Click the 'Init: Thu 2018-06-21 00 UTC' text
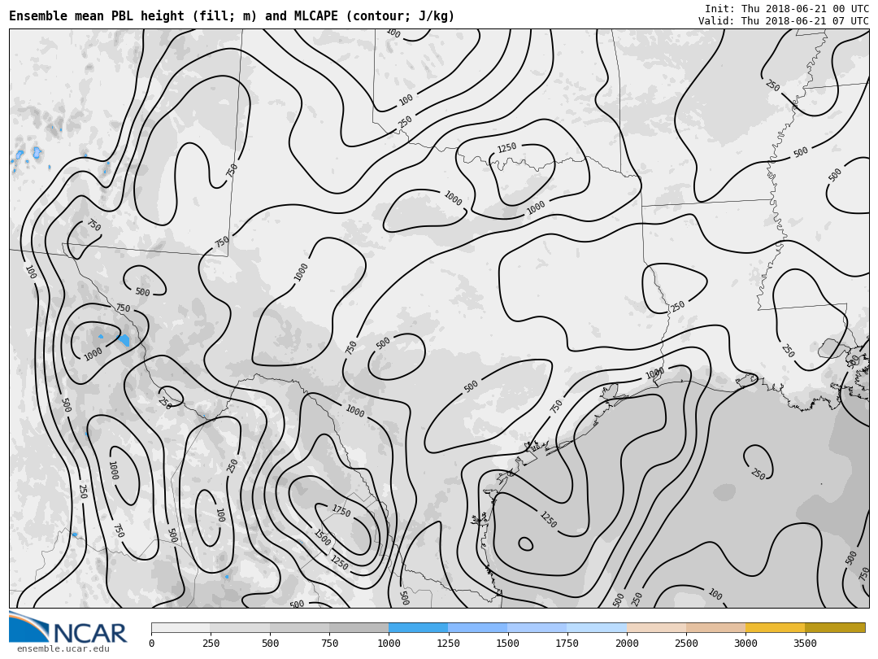This screenshot has height=659, width=878. [x=787, y=8]
